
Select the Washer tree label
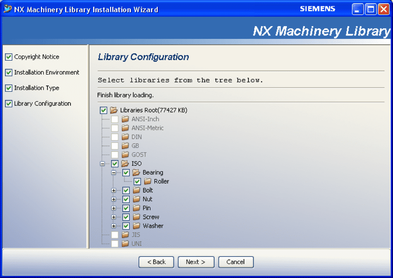coord(153,226)
